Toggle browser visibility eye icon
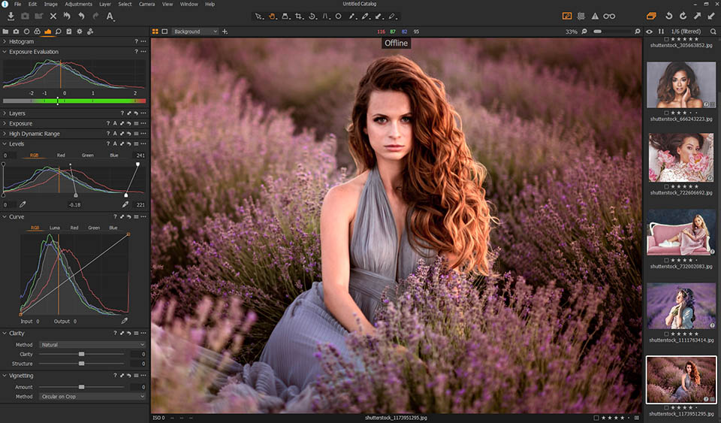Viewport: 721px width, 423px height. [649, 32]
